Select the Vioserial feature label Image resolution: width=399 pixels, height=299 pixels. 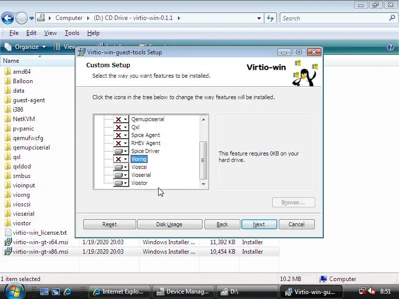pos(141,175)
